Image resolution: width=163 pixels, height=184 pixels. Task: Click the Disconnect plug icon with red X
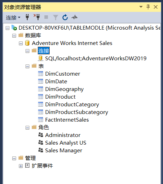37,17
